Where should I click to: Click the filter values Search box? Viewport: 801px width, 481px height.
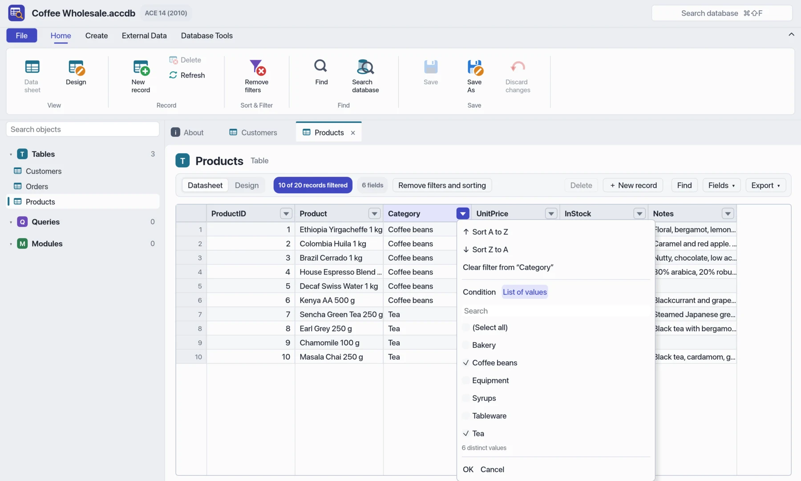(x=556, y=311)
